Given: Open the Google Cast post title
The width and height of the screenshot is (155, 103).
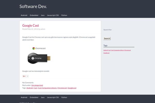Looking at the screenshot, I should click(x=30, y=25).
